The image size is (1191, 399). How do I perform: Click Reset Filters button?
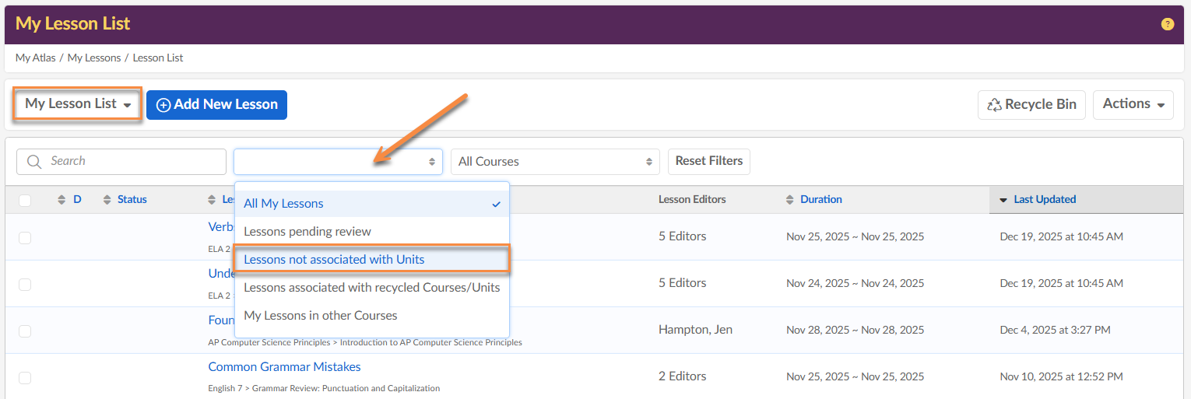pos(708,161)
